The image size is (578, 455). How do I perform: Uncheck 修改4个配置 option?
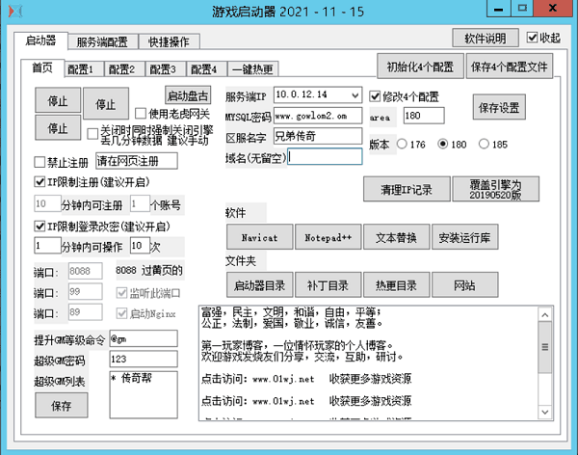377,96
